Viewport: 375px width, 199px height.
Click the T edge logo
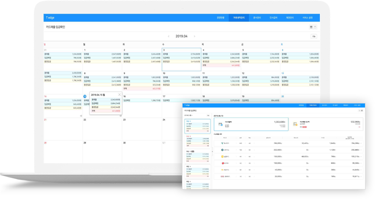(50, 18)
